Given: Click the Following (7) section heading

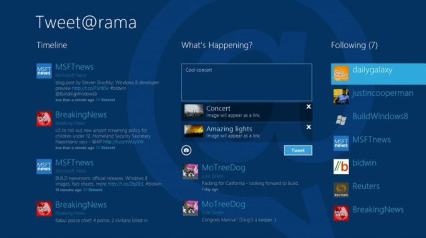Looking at the screenshot, I should (354, 45).
